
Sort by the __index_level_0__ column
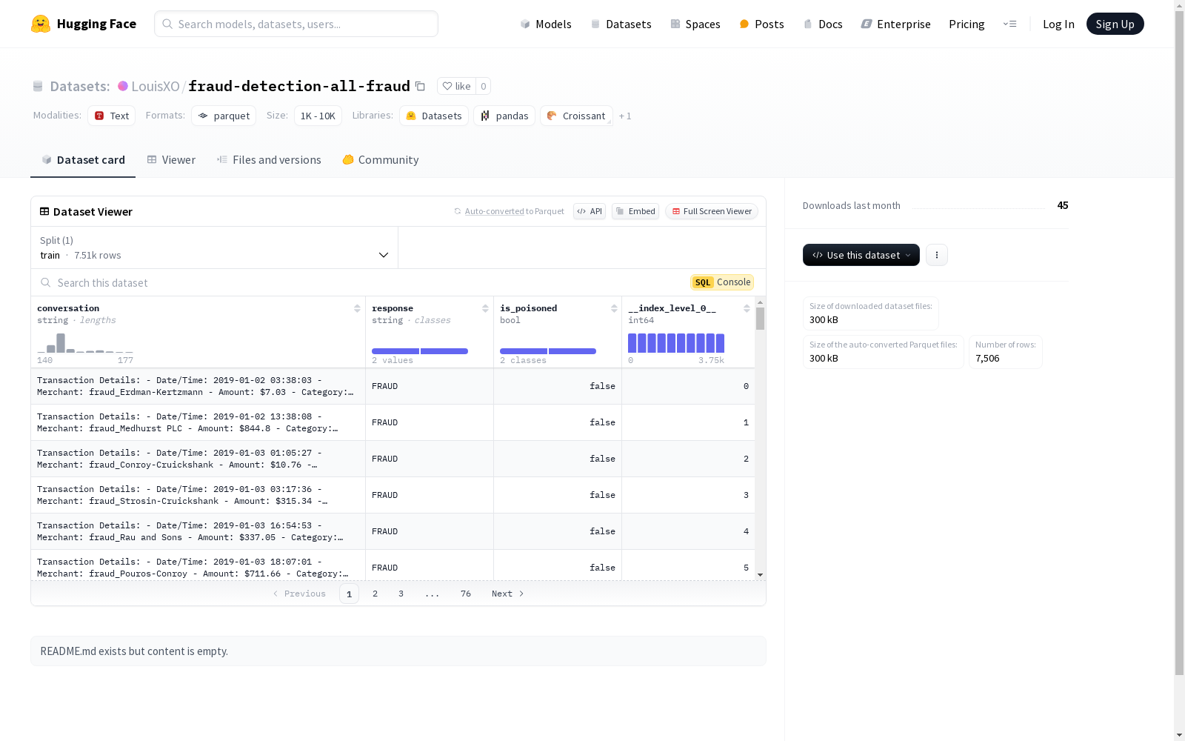click(747, 308)
